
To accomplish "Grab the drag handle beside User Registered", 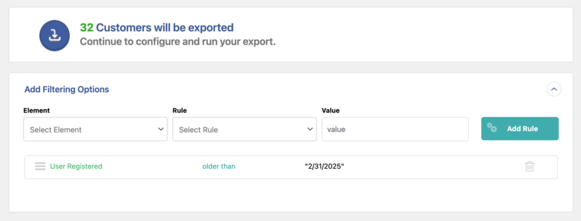I will 40,166.
